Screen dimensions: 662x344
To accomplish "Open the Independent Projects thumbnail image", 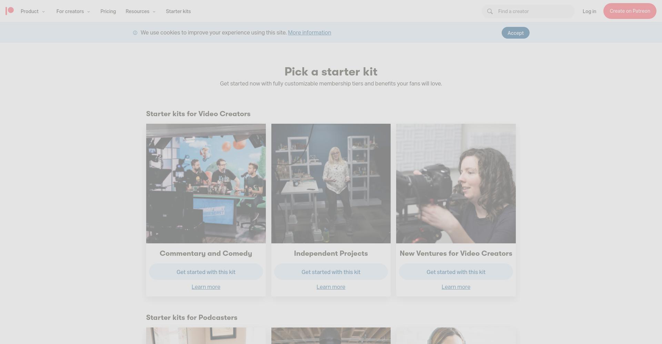I will coord(331,183).
